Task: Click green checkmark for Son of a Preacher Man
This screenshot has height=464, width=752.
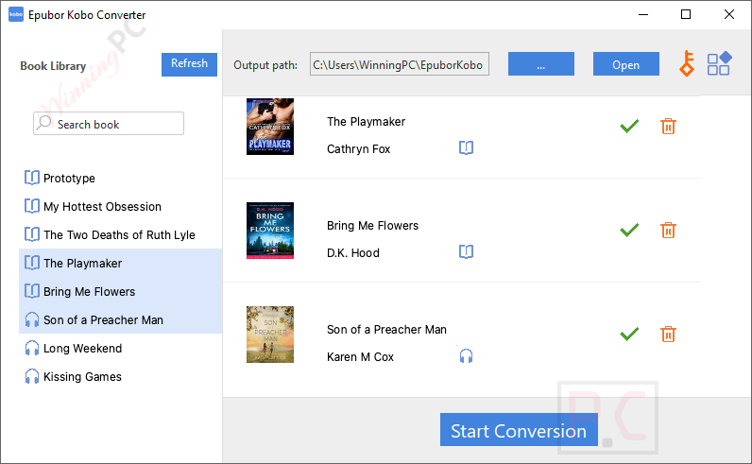Action: point(629,334)
